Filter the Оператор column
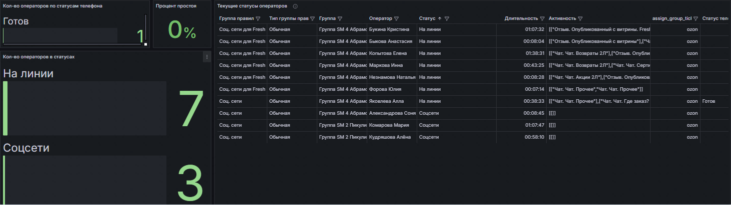Viewport: 731px width, 205px height. pos(396,18)
